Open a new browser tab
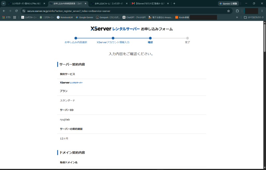This screenshot has height=170, width=266. (174, 3)
